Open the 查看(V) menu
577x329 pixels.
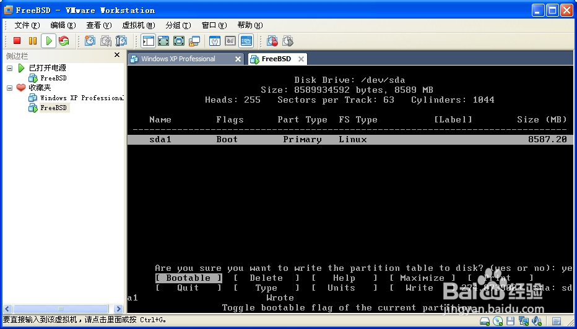[99, 25]
